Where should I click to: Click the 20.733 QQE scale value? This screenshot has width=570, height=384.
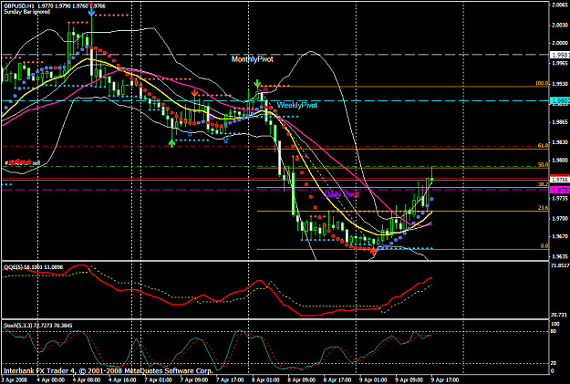559,315
